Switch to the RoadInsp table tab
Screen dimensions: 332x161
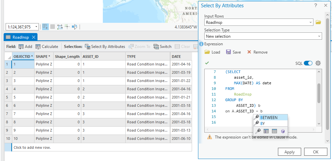tap(21, 37)
